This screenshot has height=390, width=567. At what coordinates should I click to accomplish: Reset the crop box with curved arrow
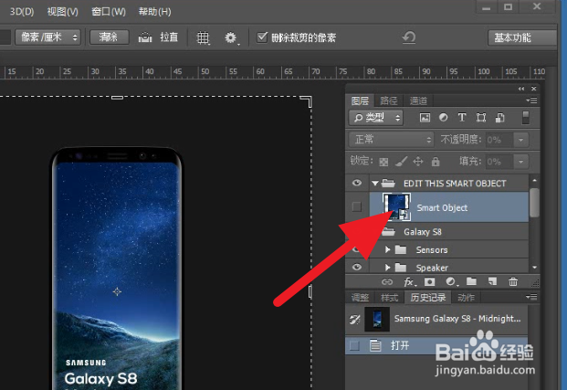(x=409, y=37)
